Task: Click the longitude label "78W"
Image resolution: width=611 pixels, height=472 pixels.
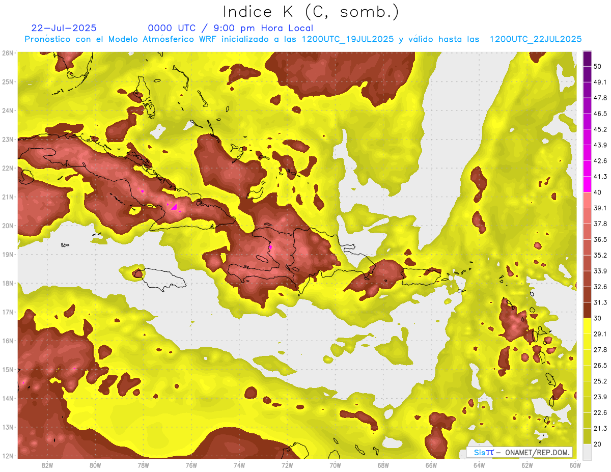Action: (x=143, y=465)
